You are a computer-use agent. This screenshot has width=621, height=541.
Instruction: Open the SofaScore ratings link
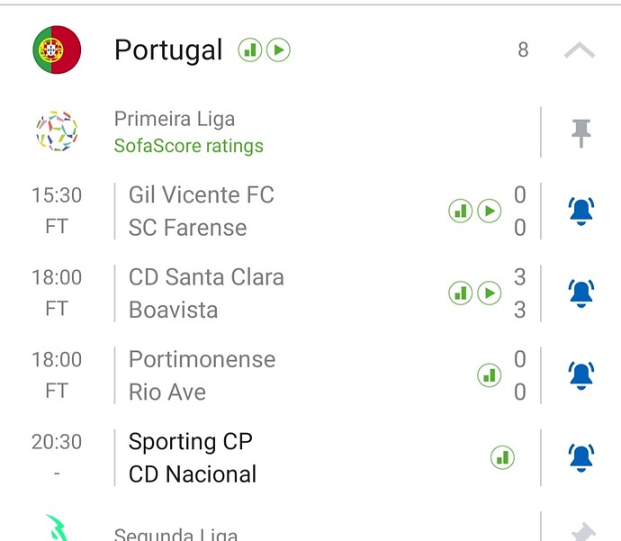click(189, 146)
